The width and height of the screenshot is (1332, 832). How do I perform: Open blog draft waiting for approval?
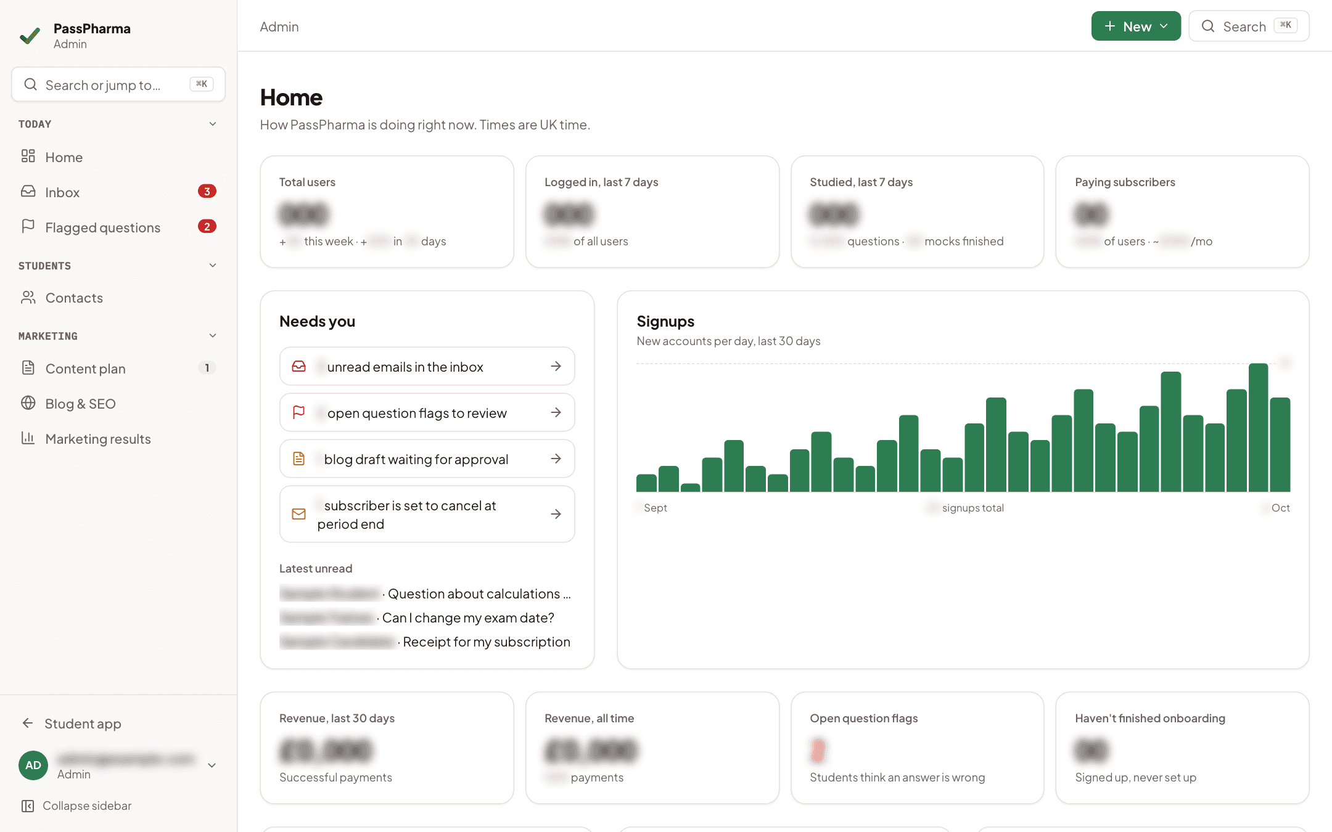point(427,459)
